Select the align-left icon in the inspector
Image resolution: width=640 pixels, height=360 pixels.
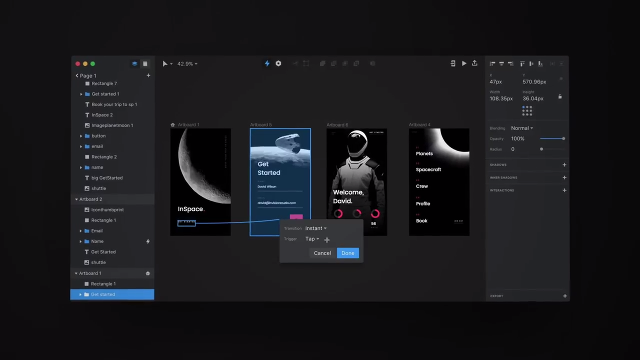tap(492, 63)
